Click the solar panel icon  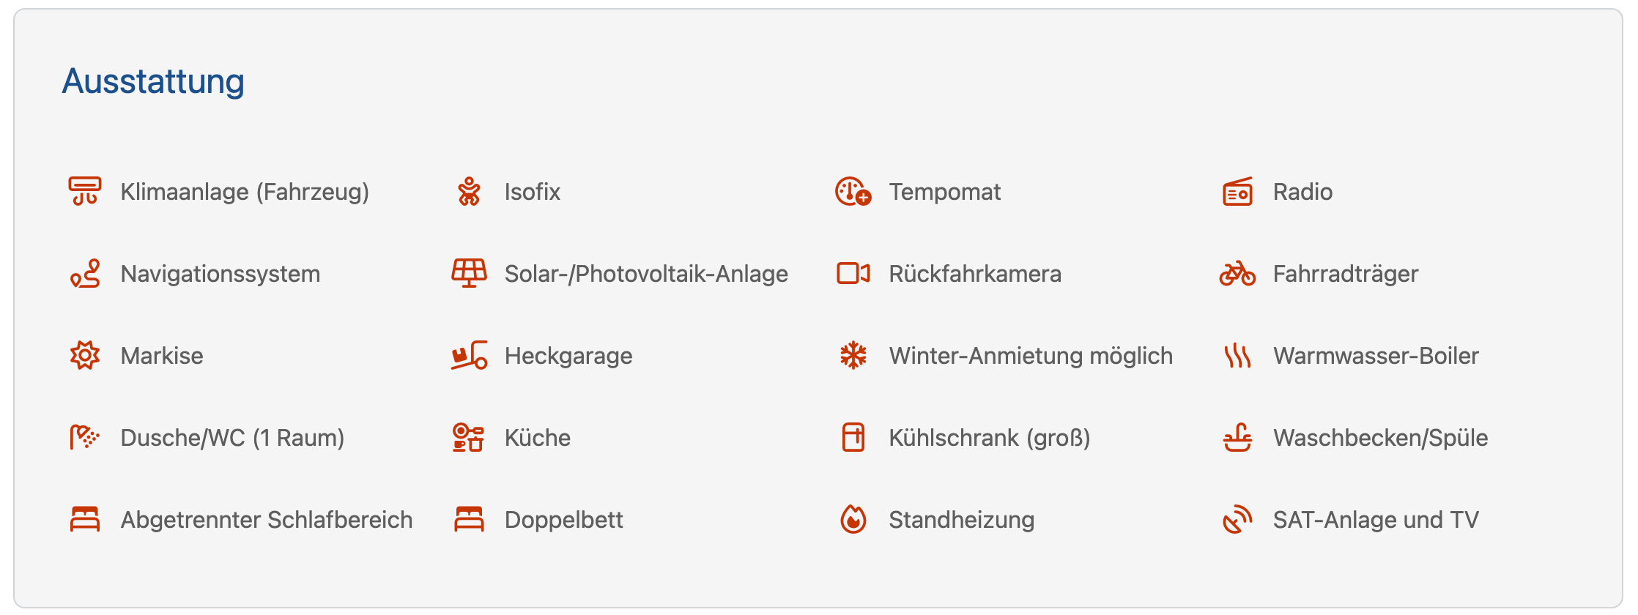pyautogui.click(x=469, y=274)
